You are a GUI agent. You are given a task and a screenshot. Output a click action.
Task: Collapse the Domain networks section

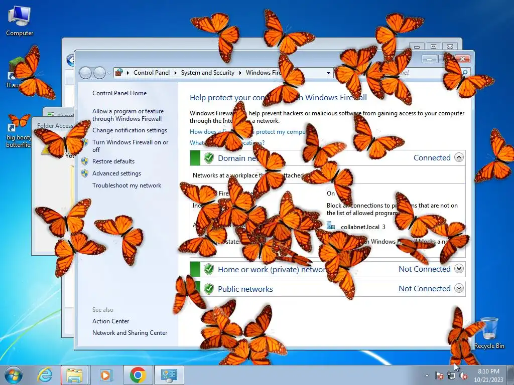click(459, 157)
